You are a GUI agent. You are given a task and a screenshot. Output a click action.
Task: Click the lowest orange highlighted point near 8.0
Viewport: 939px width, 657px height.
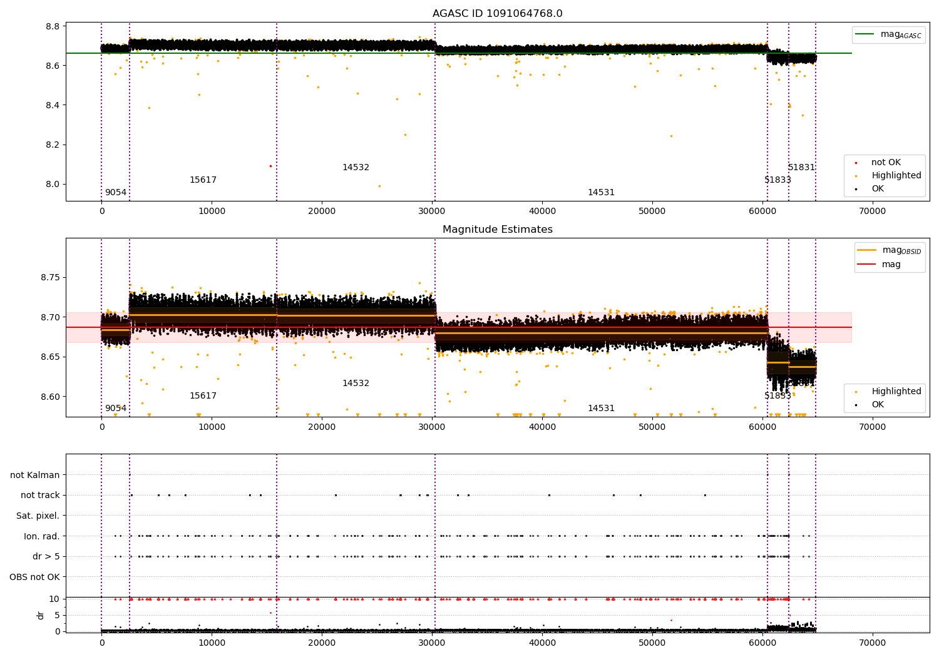379,186
